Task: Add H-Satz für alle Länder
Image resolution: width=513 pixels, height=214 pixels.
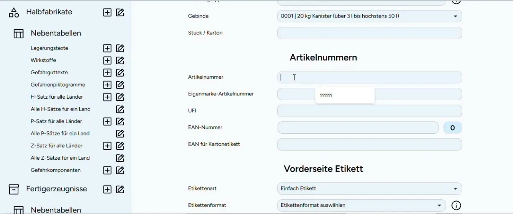Action: pyautogui.click(x=107, y=97)
